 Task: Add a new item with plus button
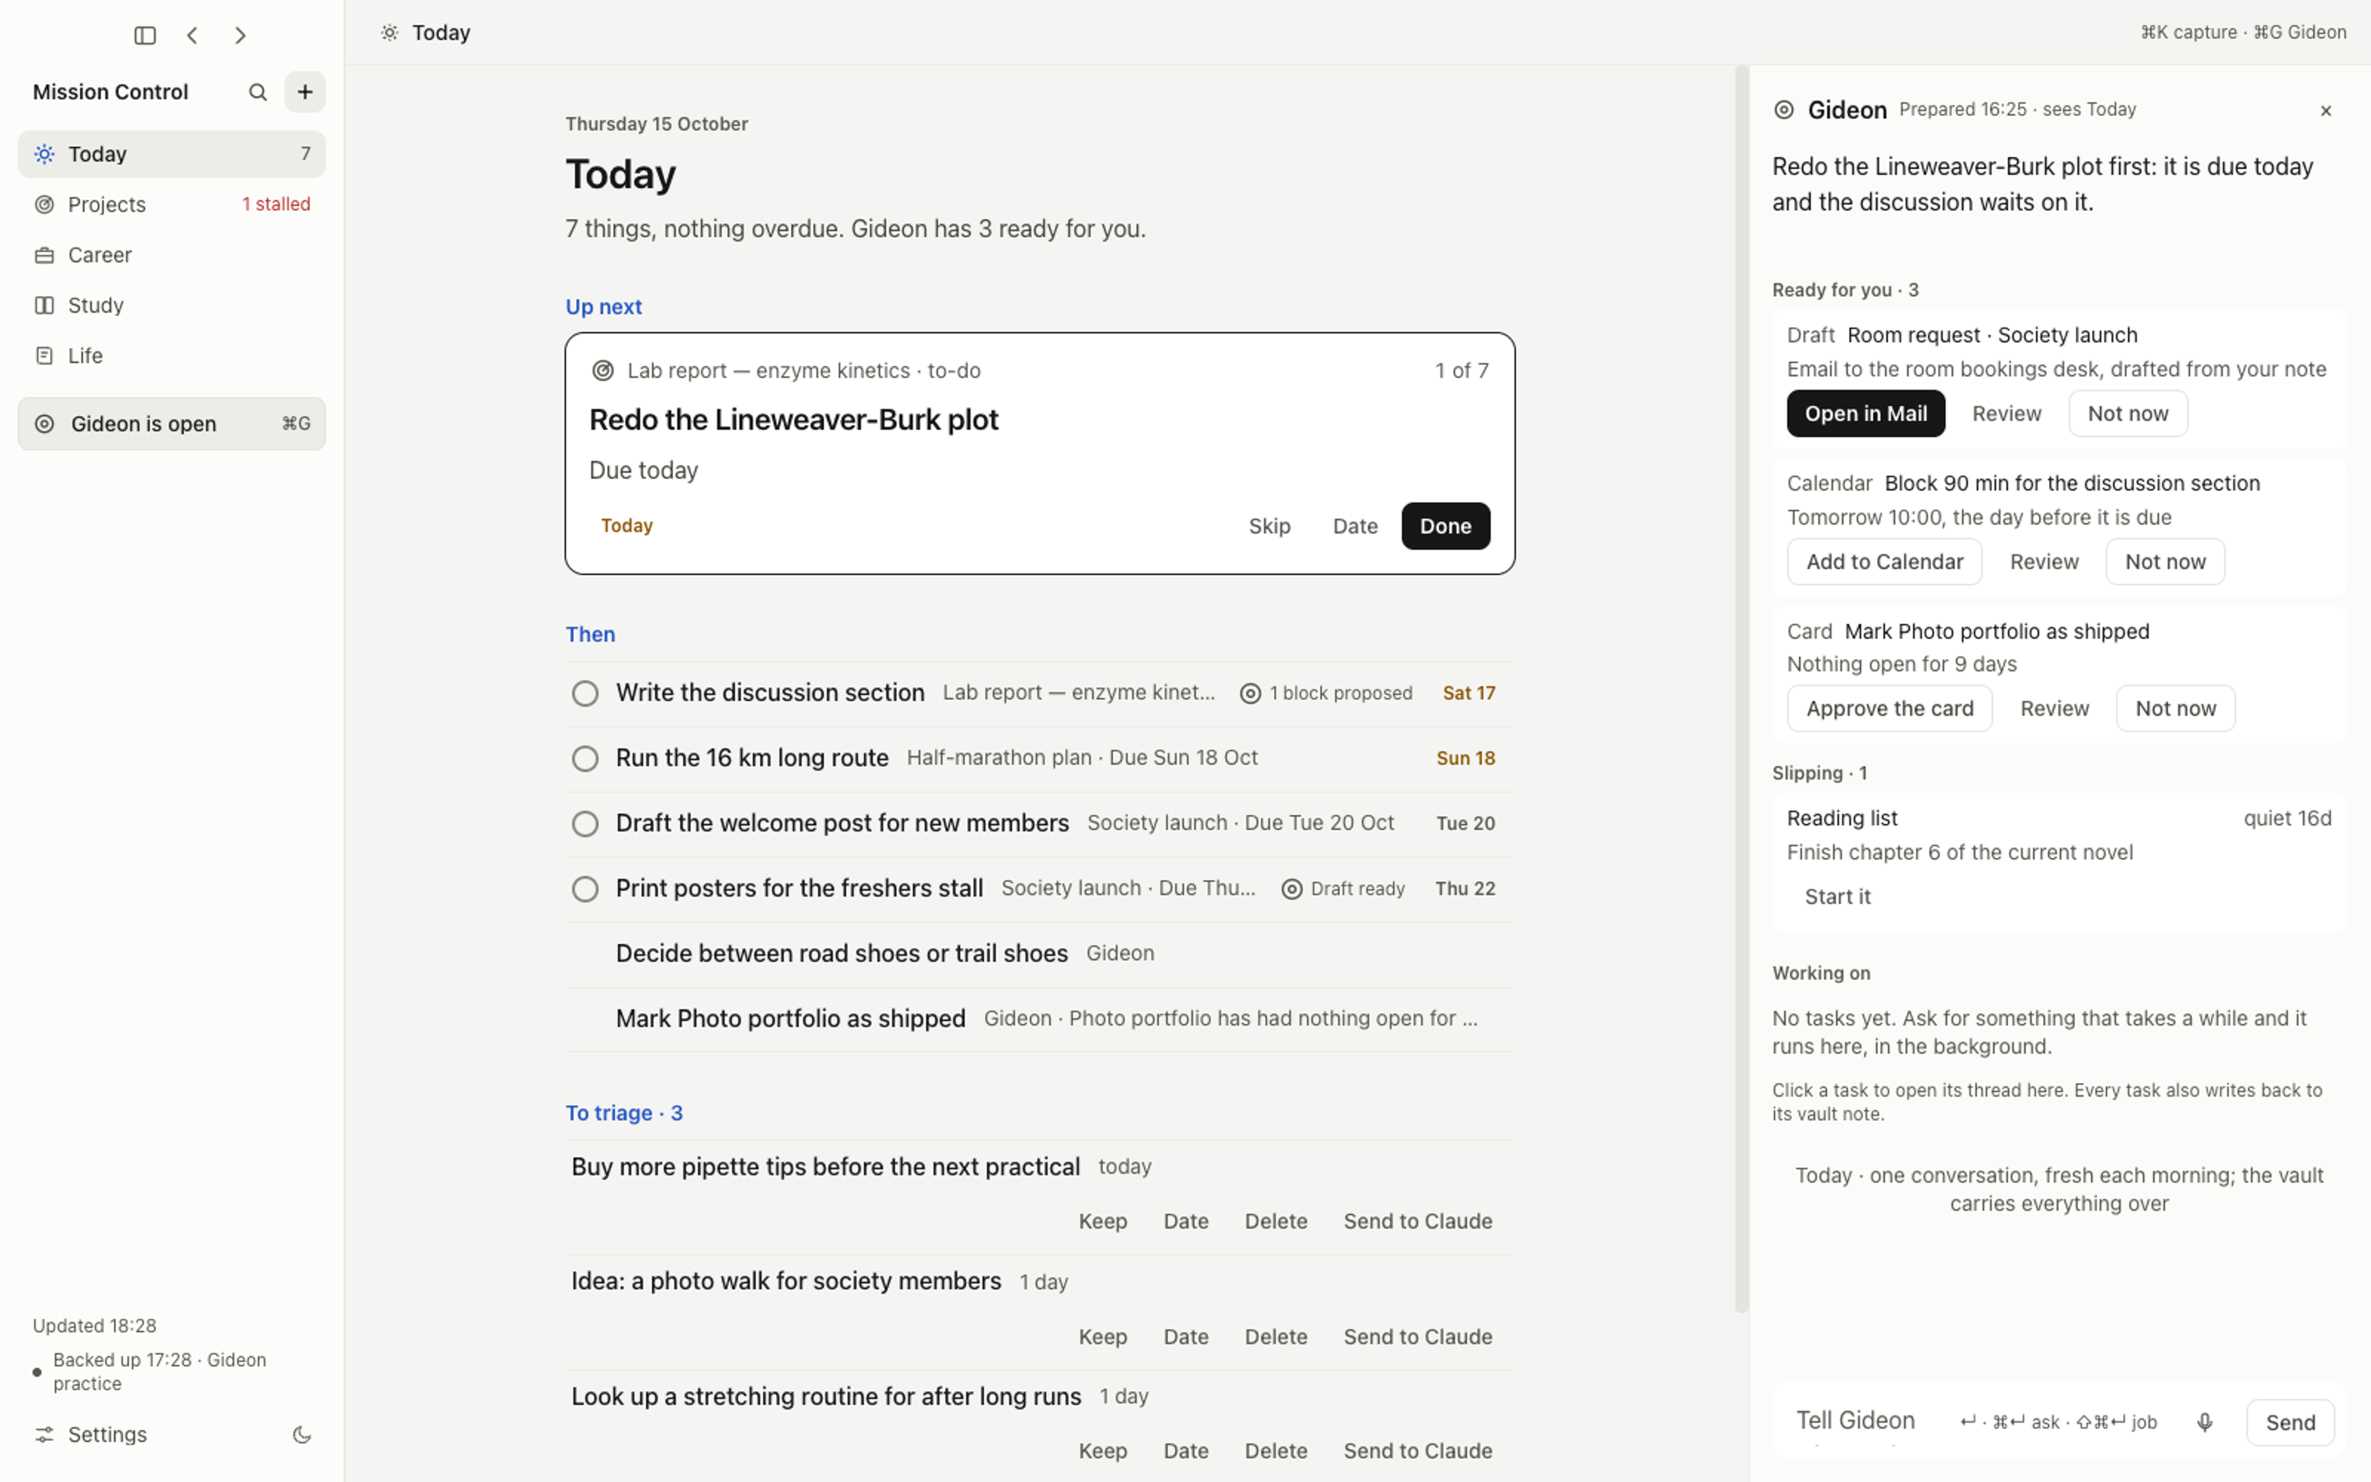305,92
